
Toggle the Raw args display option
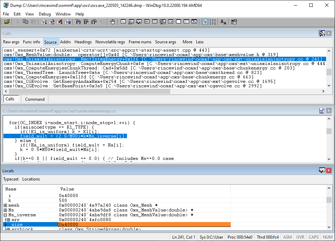point(11,42)
